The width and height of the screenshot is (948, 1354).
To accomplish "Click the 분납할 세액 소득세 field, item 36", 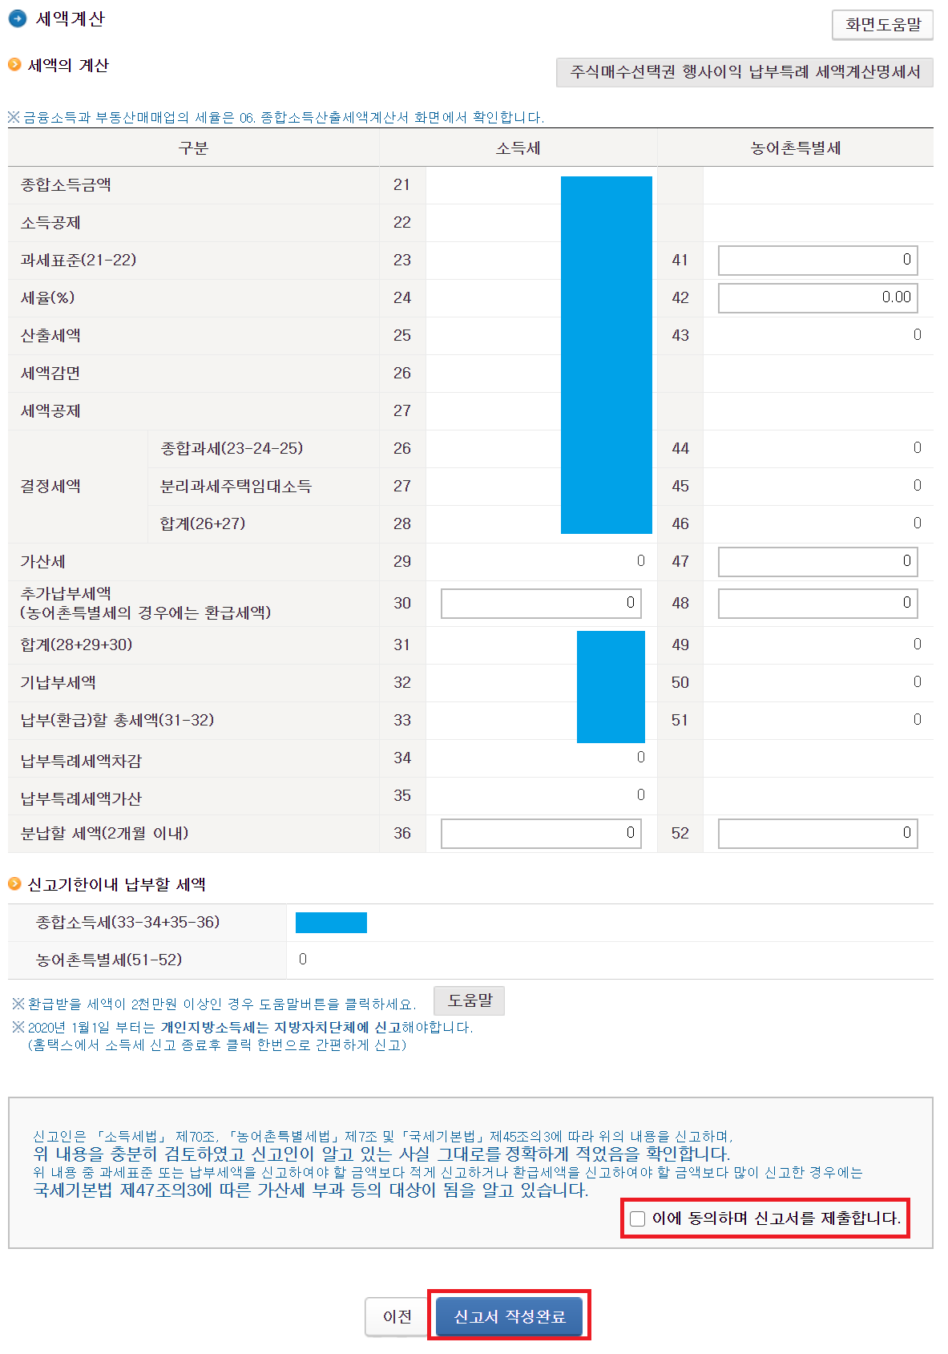I will (541, 833).
